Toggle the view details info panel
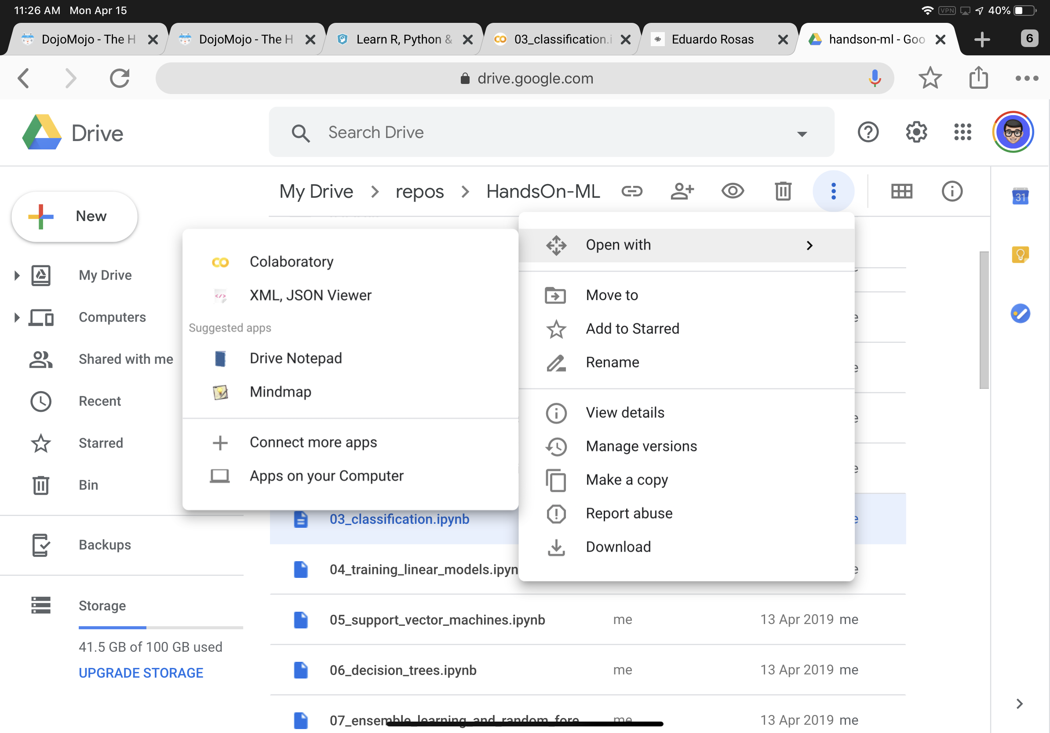1050x733 pixels. [952, 191]
